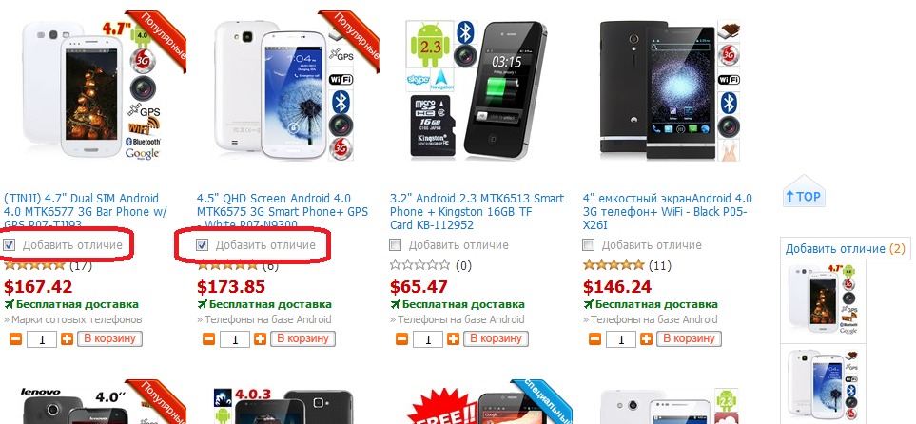Click the minus icon under the $65.47 phone
This screenshot has width=916, height=424.
[401, 338]
